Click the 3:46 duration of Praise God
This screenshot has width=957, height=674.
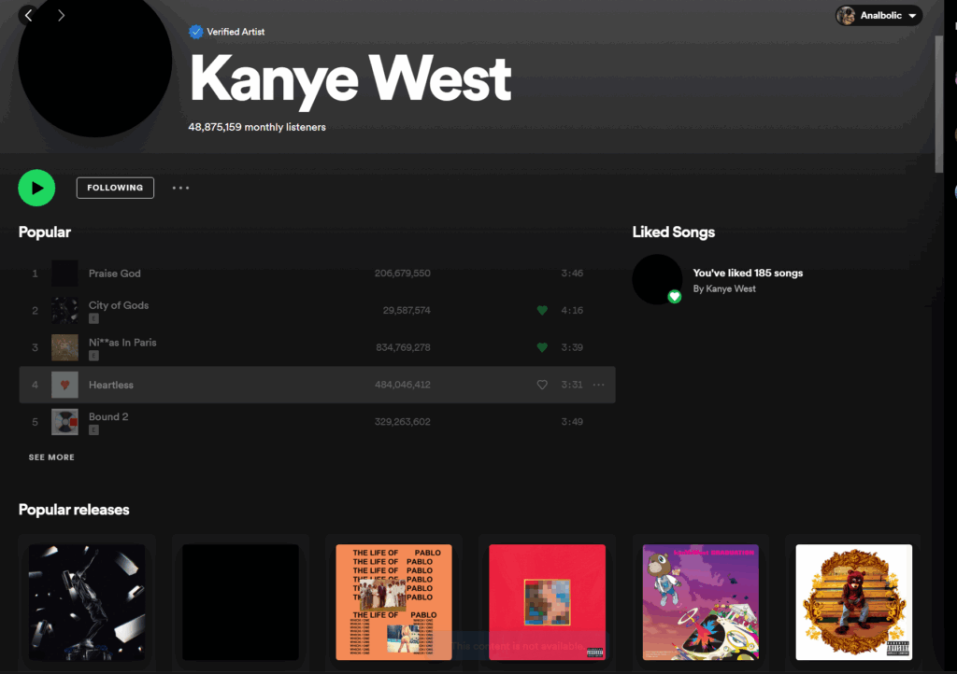pos(572,273)
